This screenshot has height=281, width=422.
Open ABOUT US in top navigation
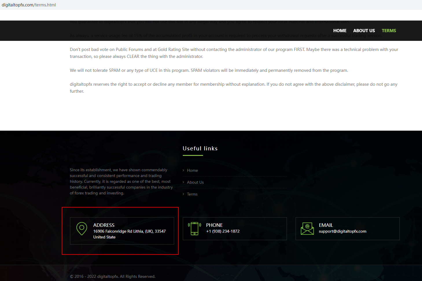(x=364, y=31)
